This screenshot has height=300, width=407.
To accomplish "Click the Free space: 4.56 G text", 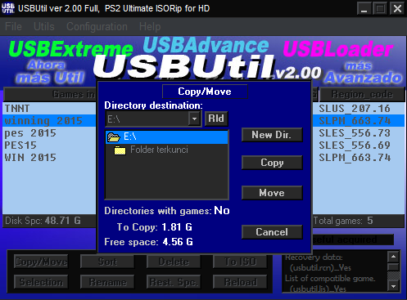I will (x=148, y=242).
